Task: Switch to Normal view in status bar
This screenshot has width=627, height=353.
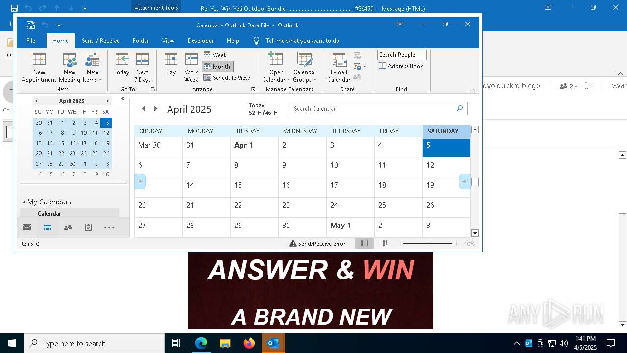Action: 364,243
